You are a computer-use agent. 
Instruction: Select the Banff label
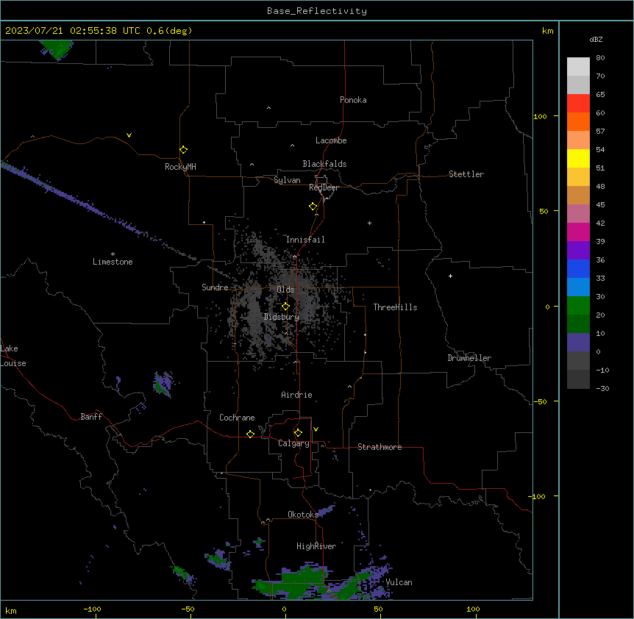click(x=91, y=417)
